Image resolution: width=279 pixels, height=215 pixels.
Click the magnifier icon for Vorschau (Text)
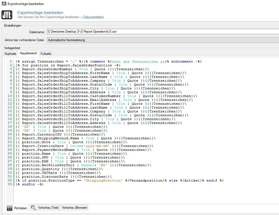(33, 208)
